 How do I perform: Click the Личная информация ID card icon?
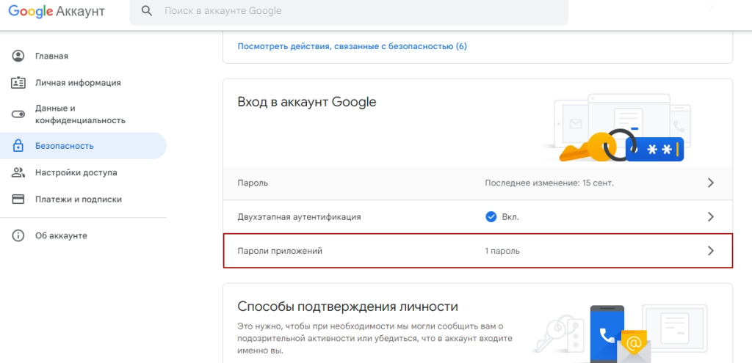[18, 82]
